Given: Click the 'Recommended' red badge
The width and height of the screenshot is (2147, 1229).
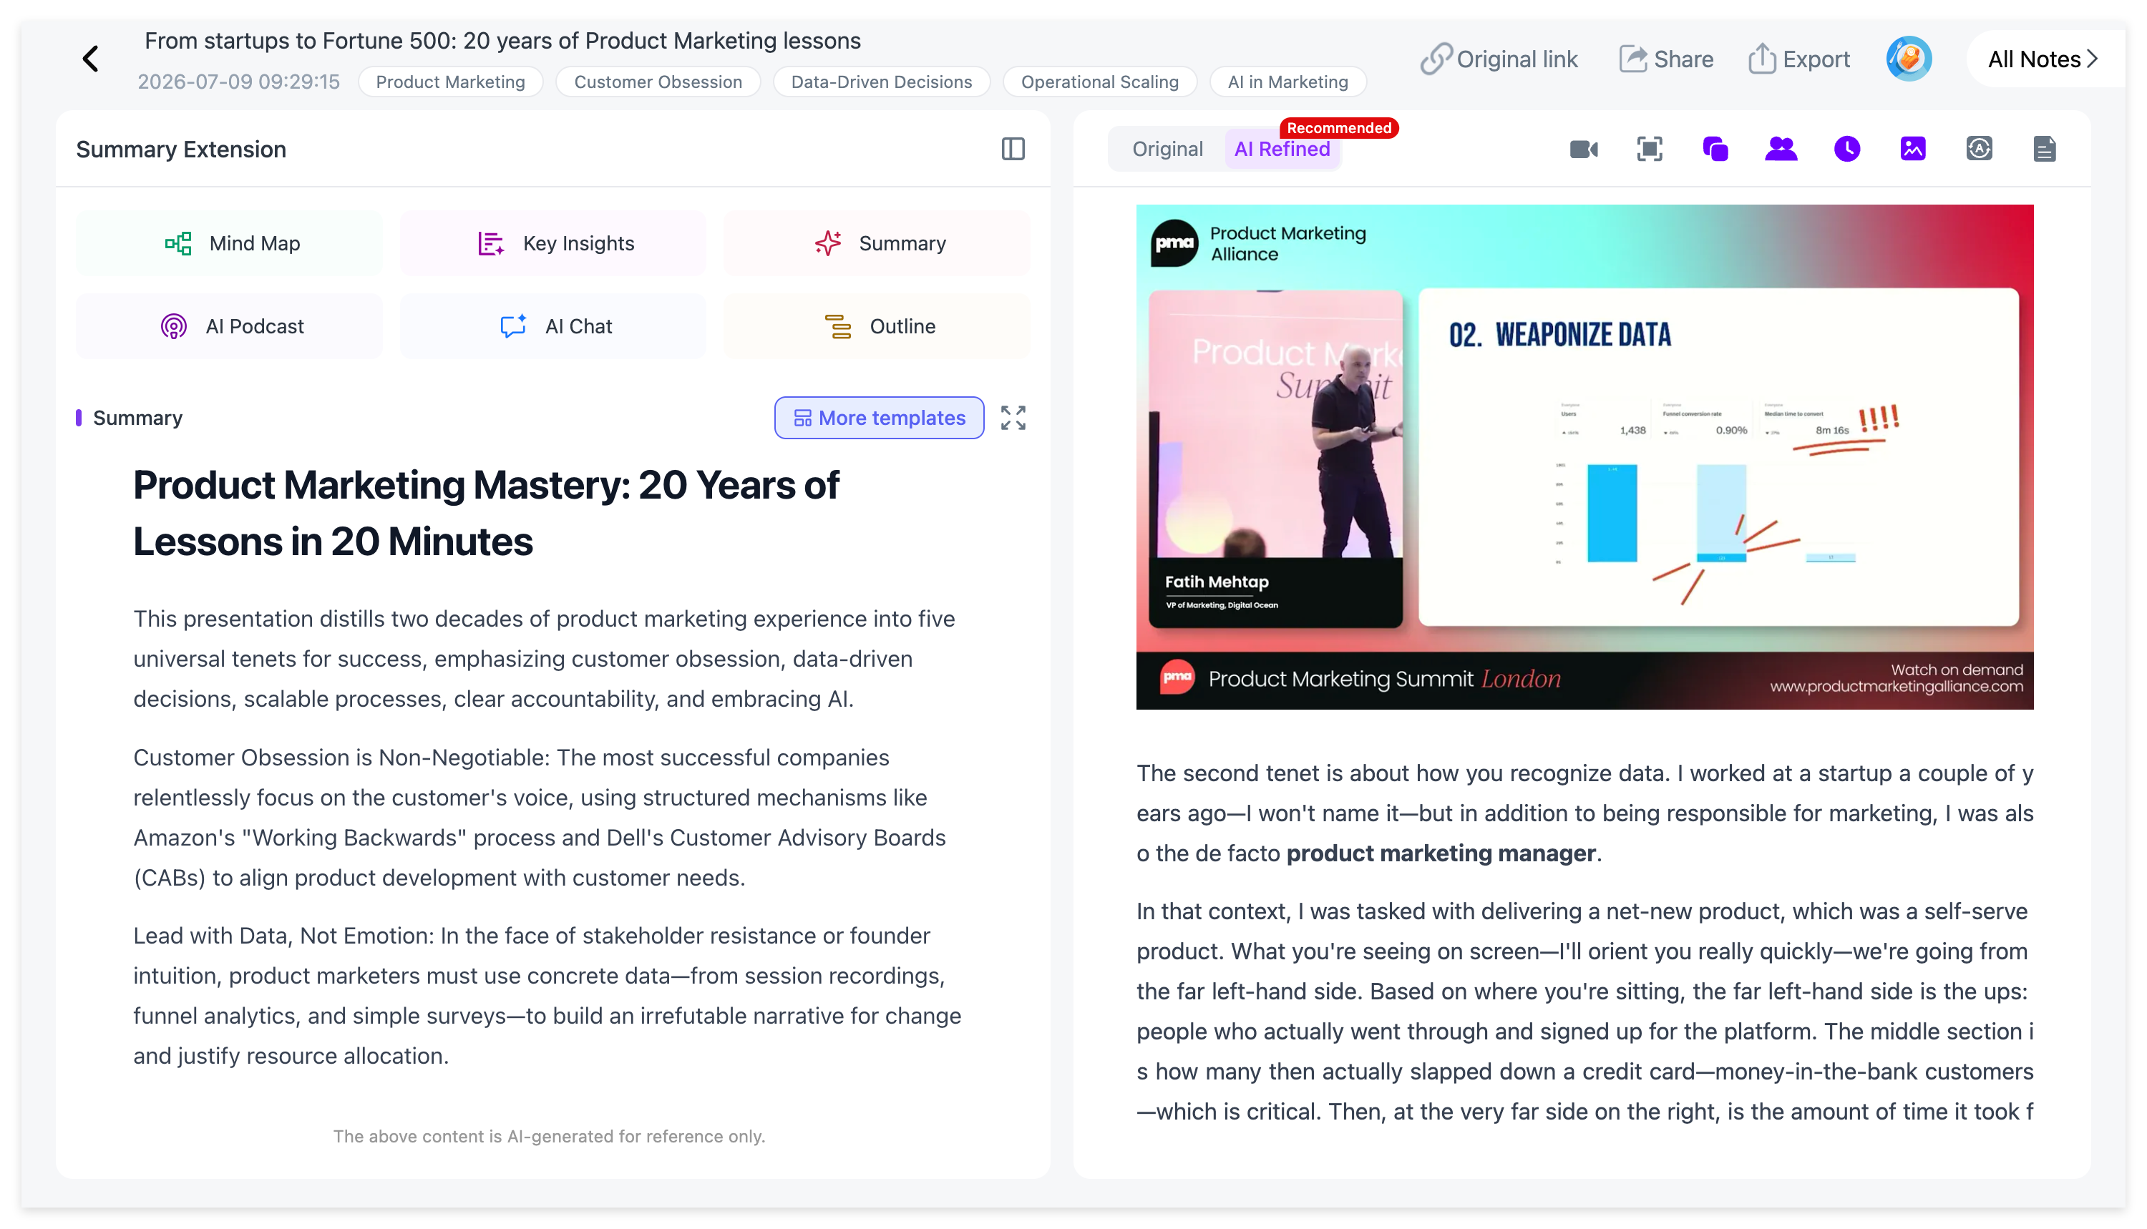Looking at the screenshot, I should [x=1338, y=128].
